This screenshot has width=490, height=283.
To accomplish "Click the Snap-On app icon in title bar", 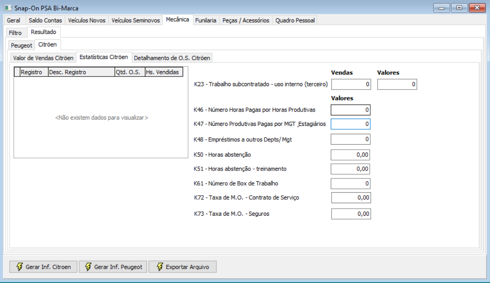I will (x=8, y=8).
